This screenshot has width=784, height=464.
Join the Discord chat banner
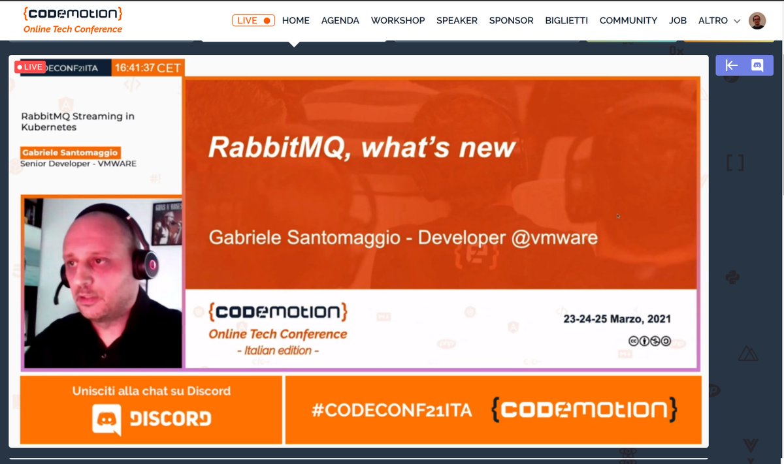[152, 409]
